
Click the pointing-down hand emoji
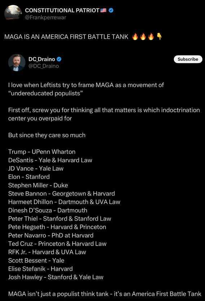(x=159, y=36)
